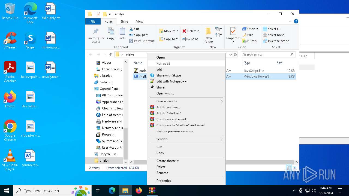
Task: Open the File ribbon tab
Action: click(93, 22)
